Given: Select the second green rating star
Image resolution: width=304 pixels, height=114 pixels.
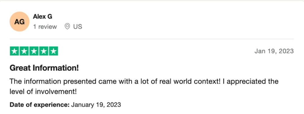Looking at the screenshot, I should [24, 51].
